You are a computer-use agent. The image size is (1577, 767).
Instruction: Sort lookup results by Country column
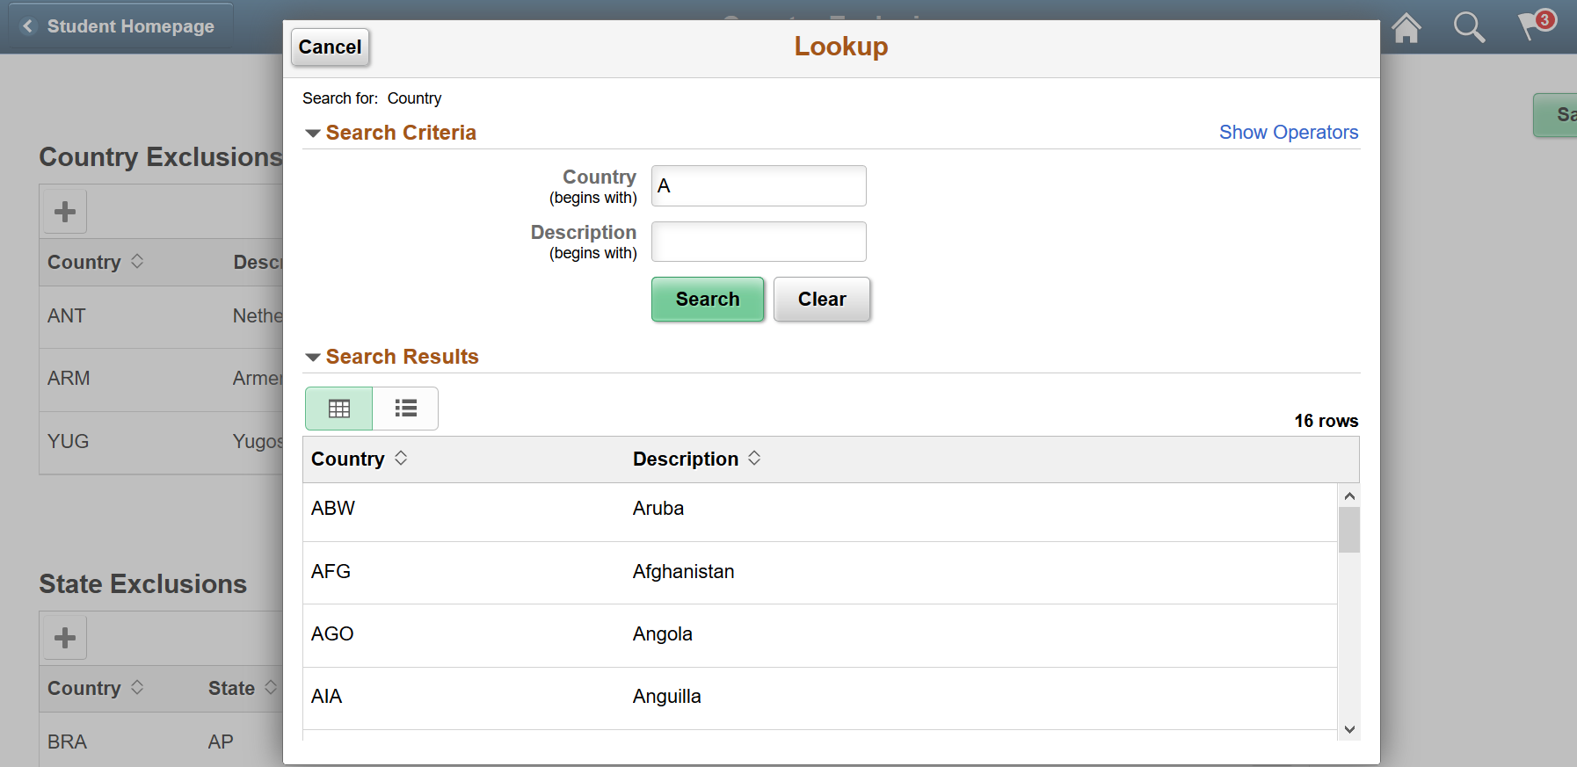pos(401,458)
